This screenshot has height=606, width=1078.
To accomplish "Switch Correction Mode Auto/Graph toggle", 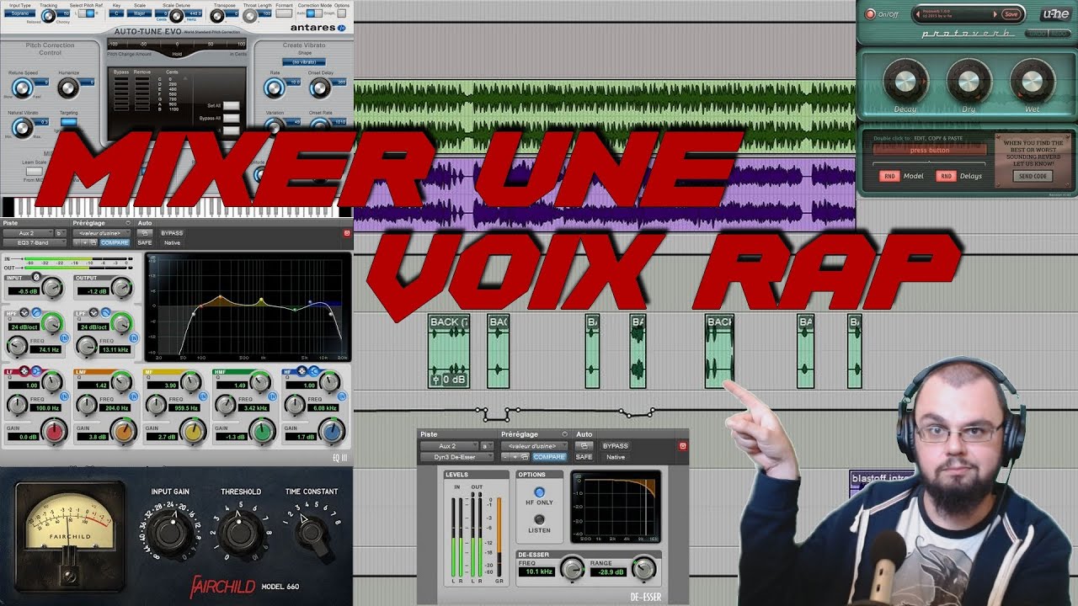I will 313,13.
